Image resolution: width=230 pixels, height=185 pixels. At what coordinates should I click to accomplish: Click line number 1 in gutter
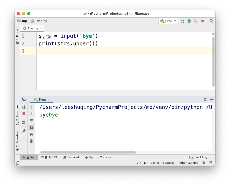(x=23, y=36)
